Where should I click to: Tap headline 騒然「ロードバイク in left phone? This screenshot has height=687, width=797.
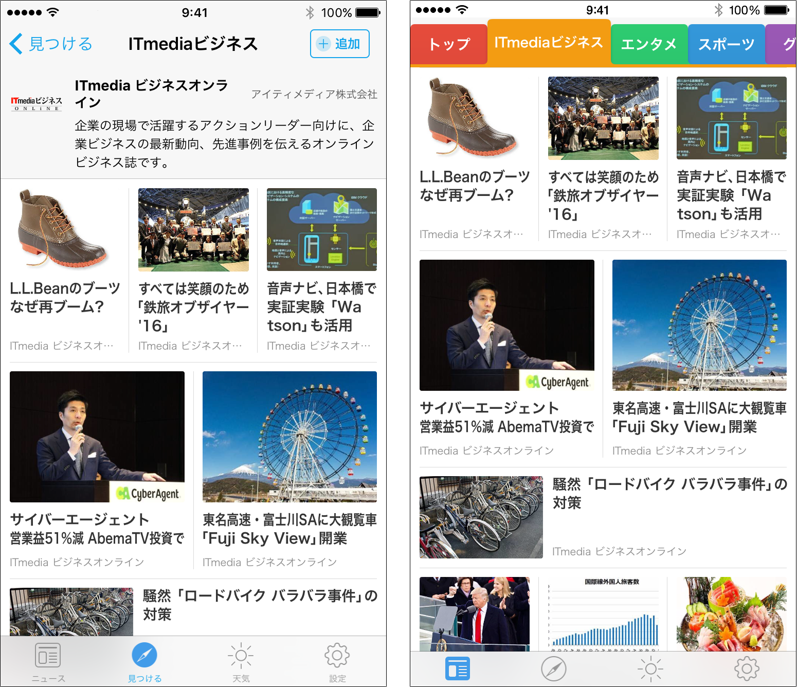click(x=260, y=605)
